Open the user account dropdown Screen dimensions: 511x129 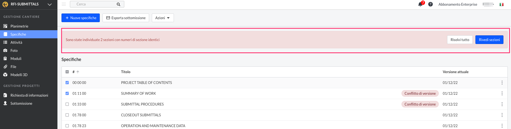click(488, 4)
